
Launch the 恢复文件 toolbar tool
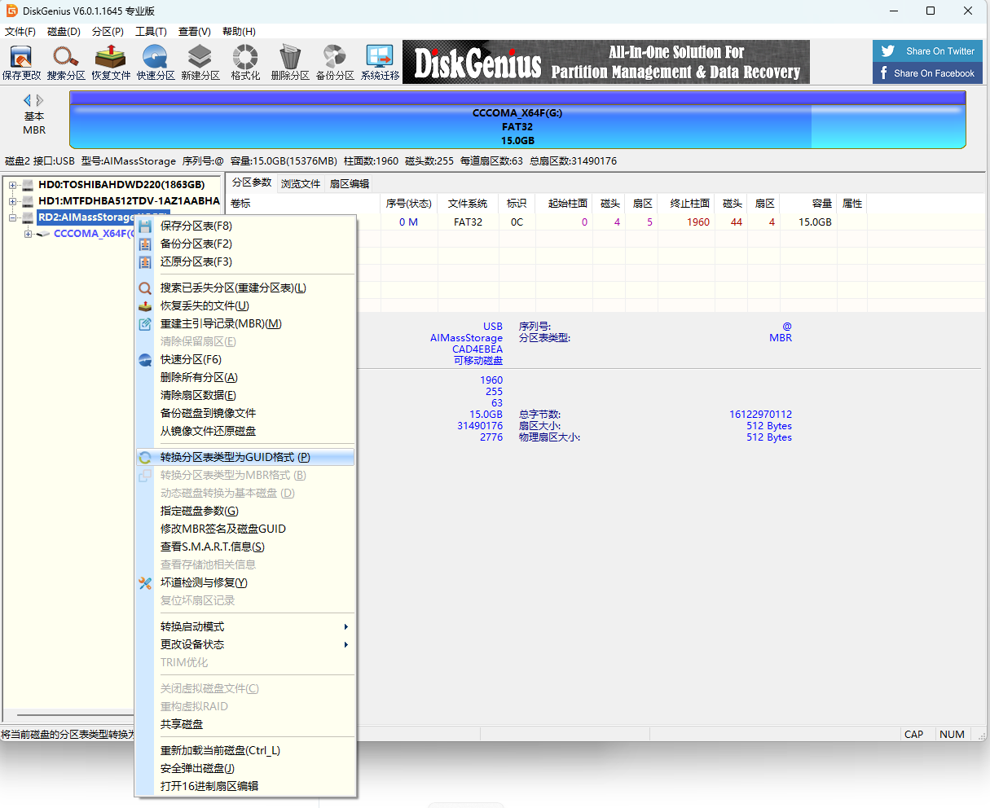point(111,63)
